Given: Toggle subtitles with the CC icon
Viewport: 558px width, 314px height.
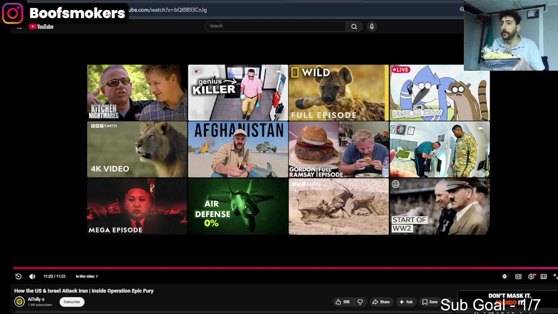Looking at the screenshot, I should (x=518, y=276).
